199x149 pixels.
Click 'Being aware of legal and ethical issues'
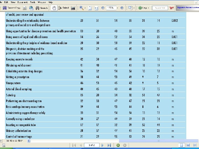pyautogui.click(x=27, y=37)
